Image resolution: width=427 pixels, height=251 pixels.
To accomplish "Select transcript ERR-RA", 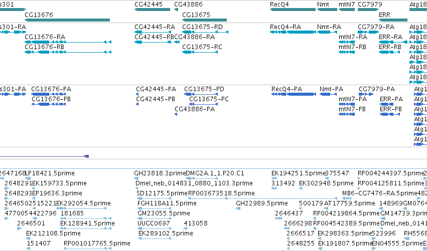I will (x=390, y=37).
